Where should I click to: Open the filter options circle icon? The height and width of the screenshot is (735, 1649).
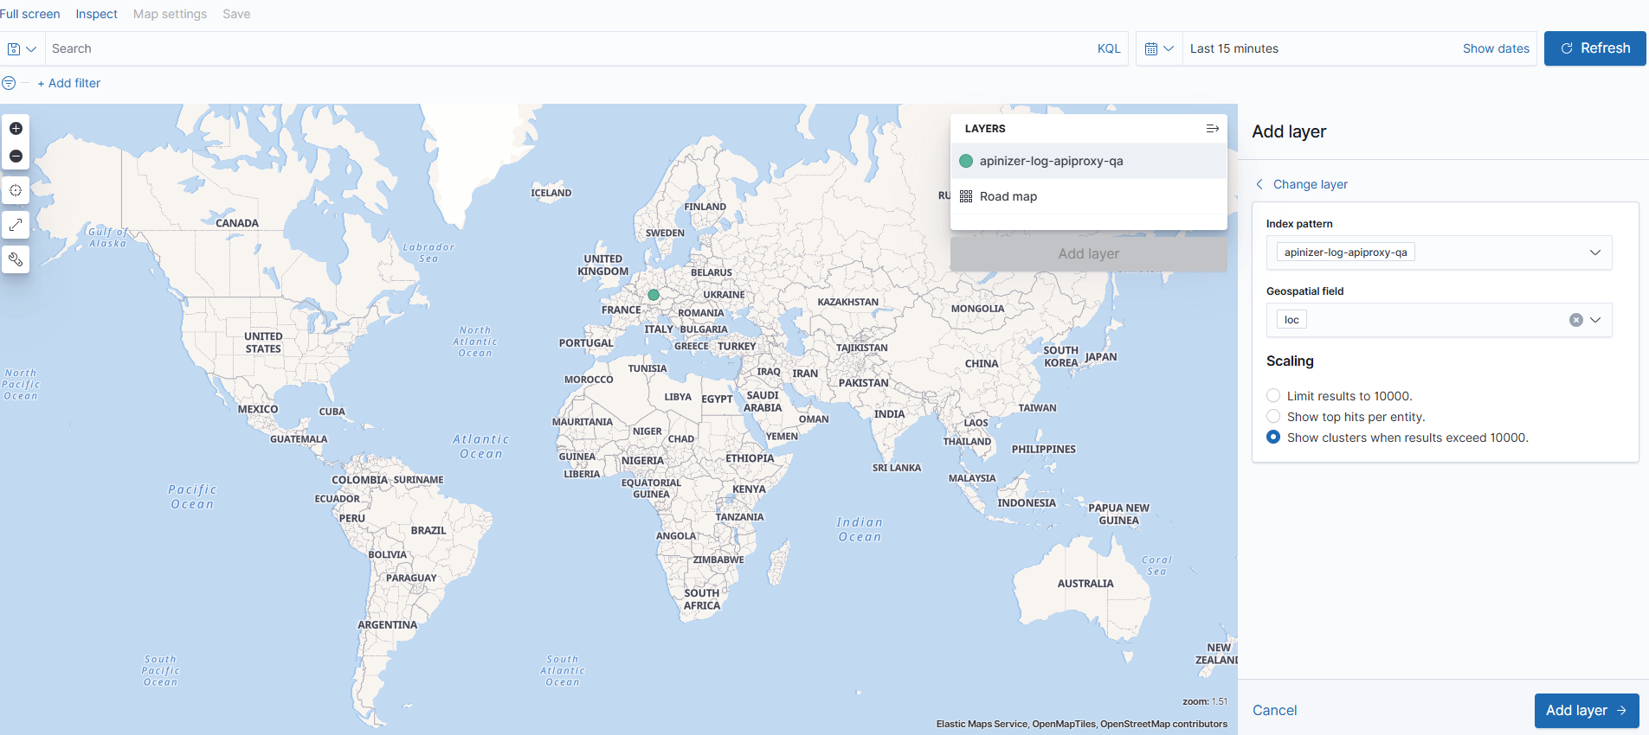(x=9, y=83)
